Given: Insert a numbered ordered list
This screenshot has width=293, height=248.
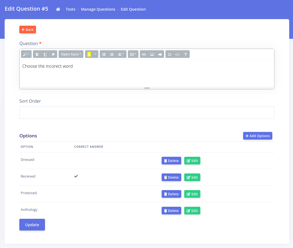Looking at the screenshot, I should pyautogui.click(x=112, y=54).
